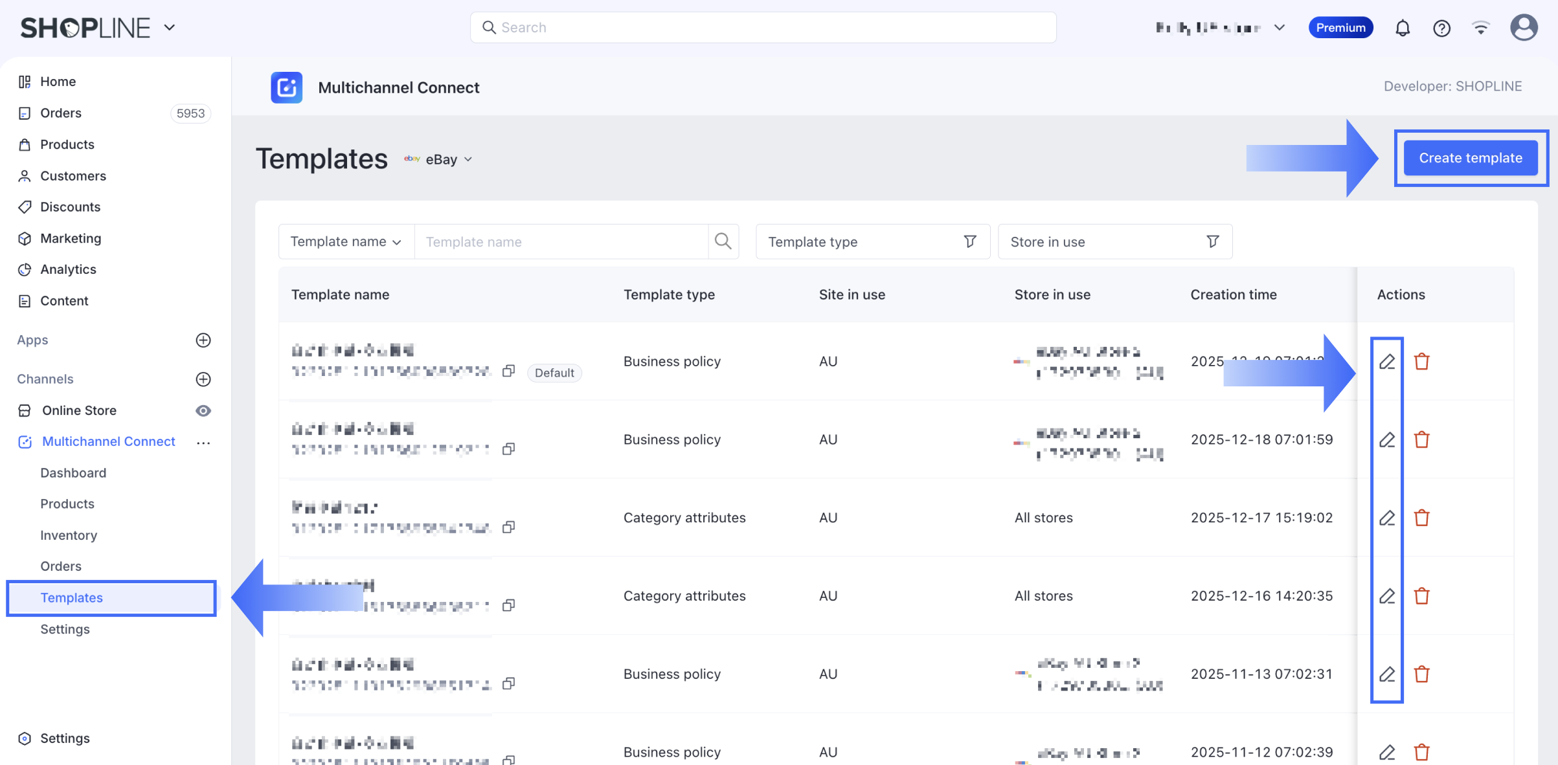
Task: Open Inventory in sidebar submenu
Action: pyautogui.click(x=69, y=535)
